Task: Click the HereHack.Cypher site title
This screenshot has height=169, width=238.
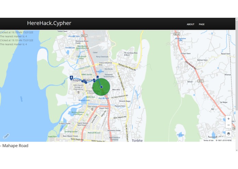Action: point(49,23)
